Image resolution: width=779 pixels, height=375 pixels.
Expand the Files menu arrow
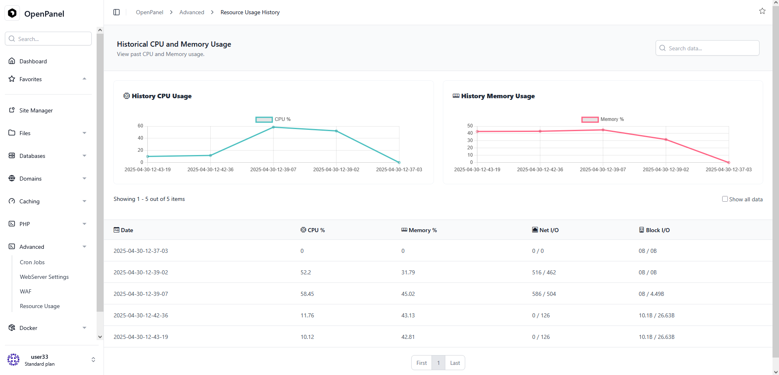pos(84,133)
